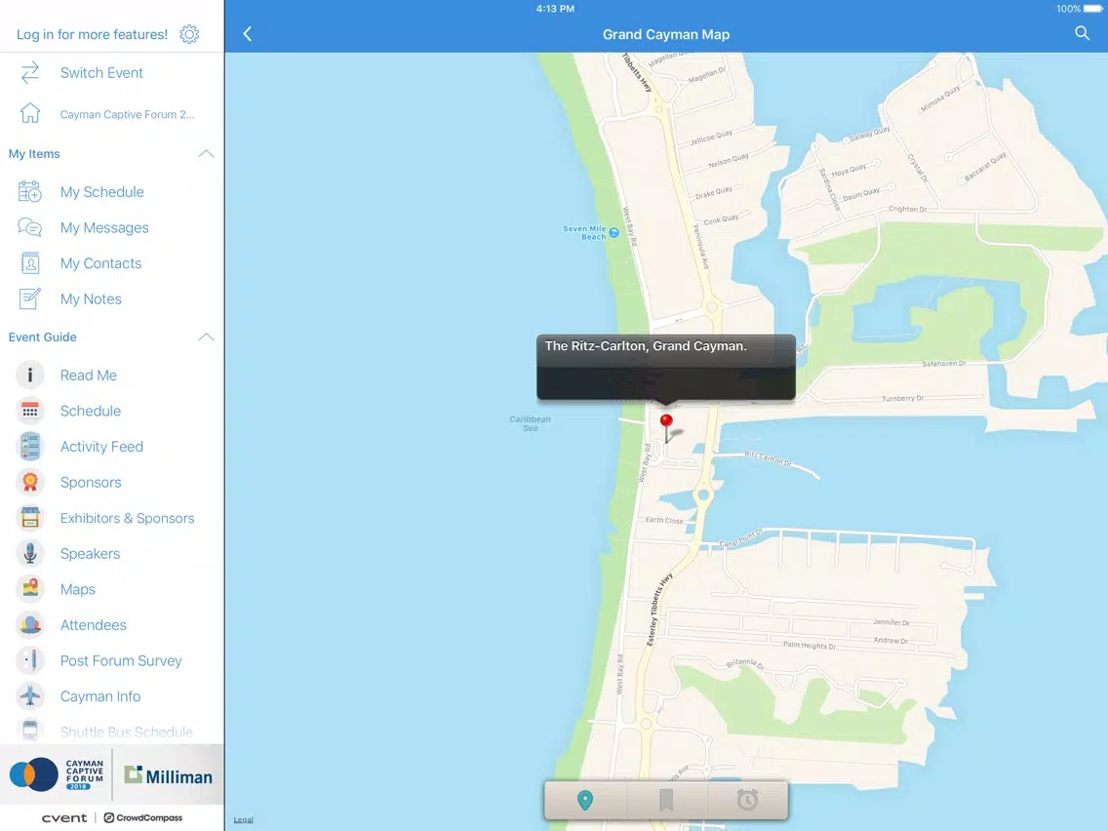Open Exhibitors & Sponsors list entry
The height and width of the screenshot is (831, 1108).
coord(127,518)
